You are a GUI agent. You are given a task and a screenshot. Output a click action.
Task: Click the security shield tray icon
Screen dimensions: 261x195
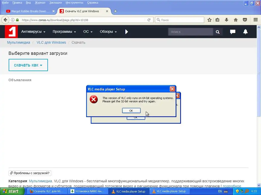[237, 191]
